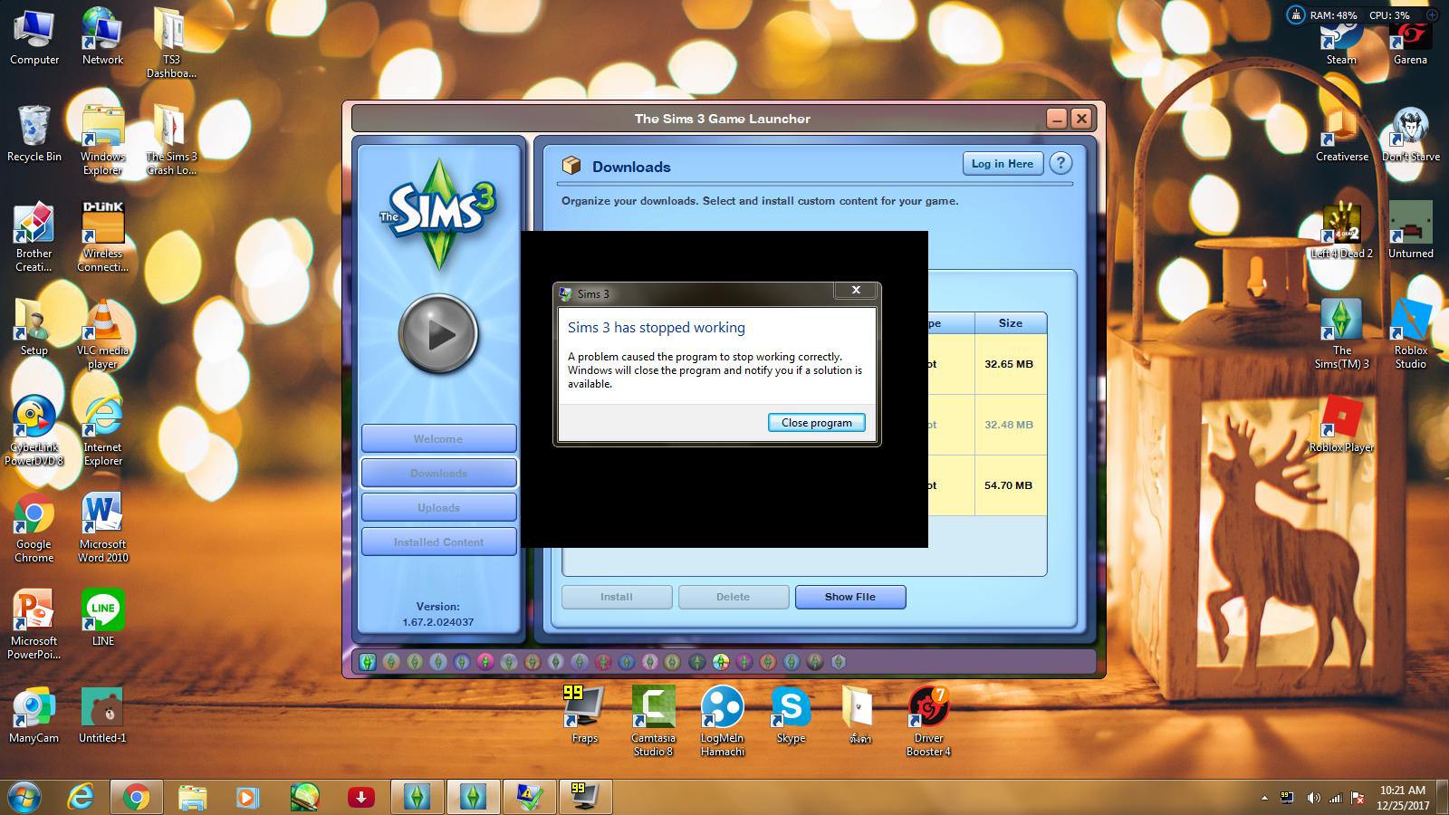The height and width of the screenshot is (815, 1449).
Task: Open the Recycle Bin
Action: [34, 134]
